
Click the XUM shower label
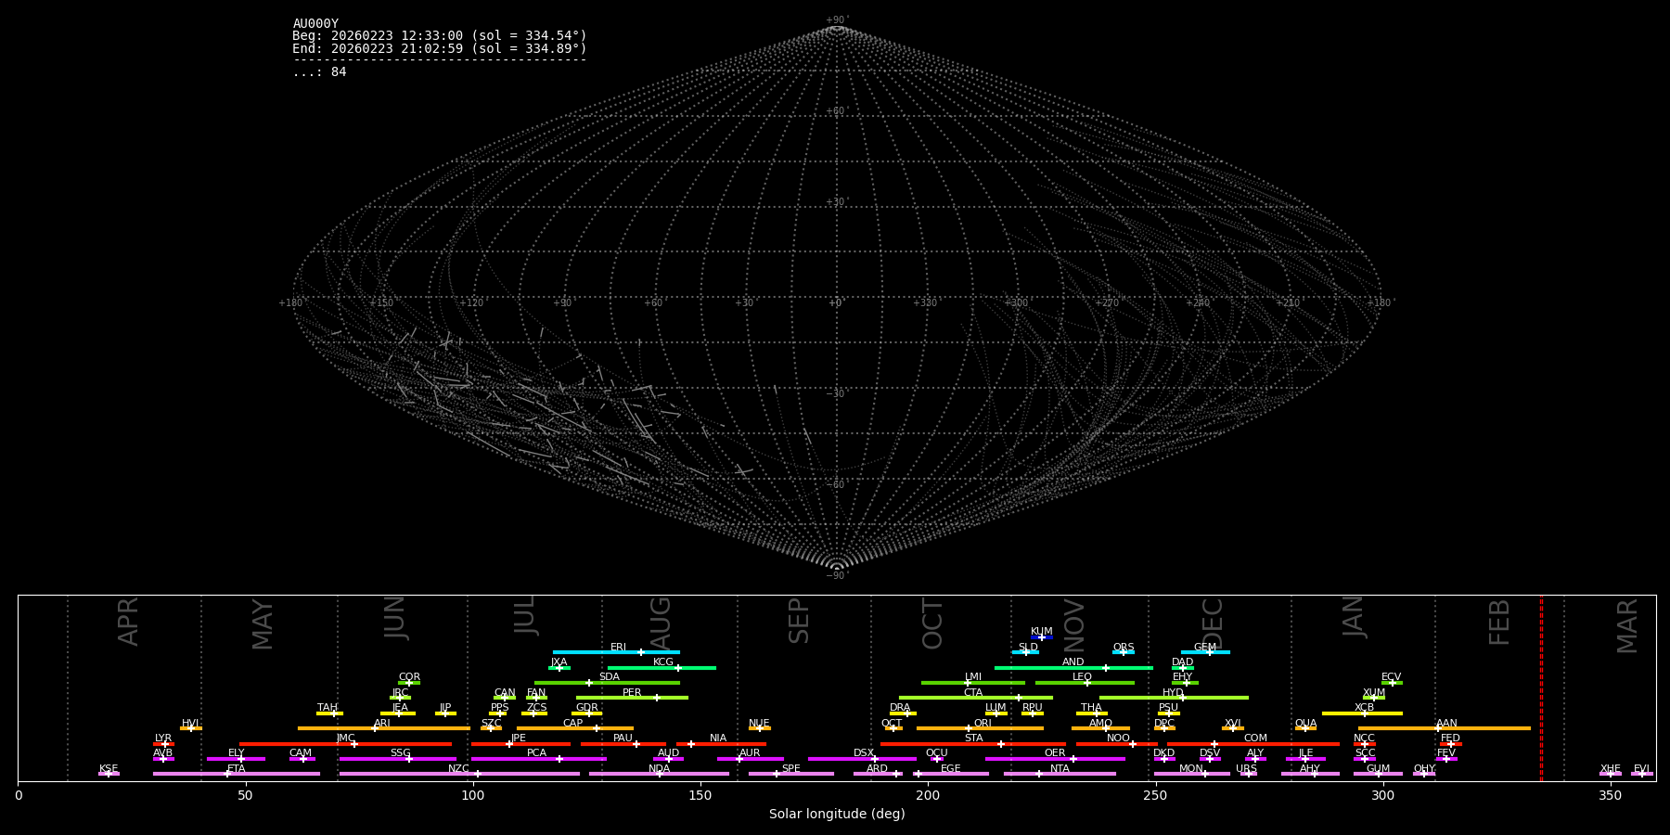(x=1374, y=693)
